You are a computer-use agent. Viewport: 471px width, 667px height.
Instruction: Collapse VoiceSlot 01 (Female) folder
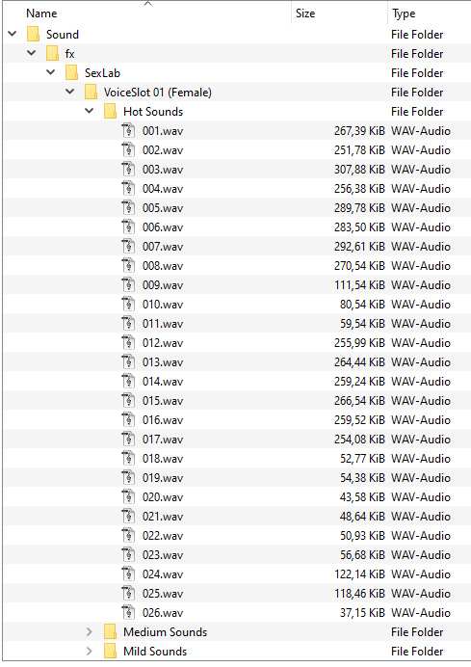click(70, 92)
